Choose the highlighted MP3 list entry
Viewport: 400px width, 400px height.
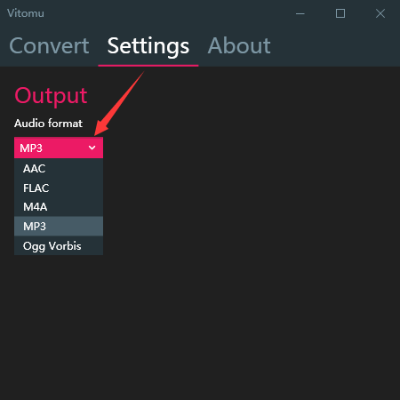pos(59,227)
